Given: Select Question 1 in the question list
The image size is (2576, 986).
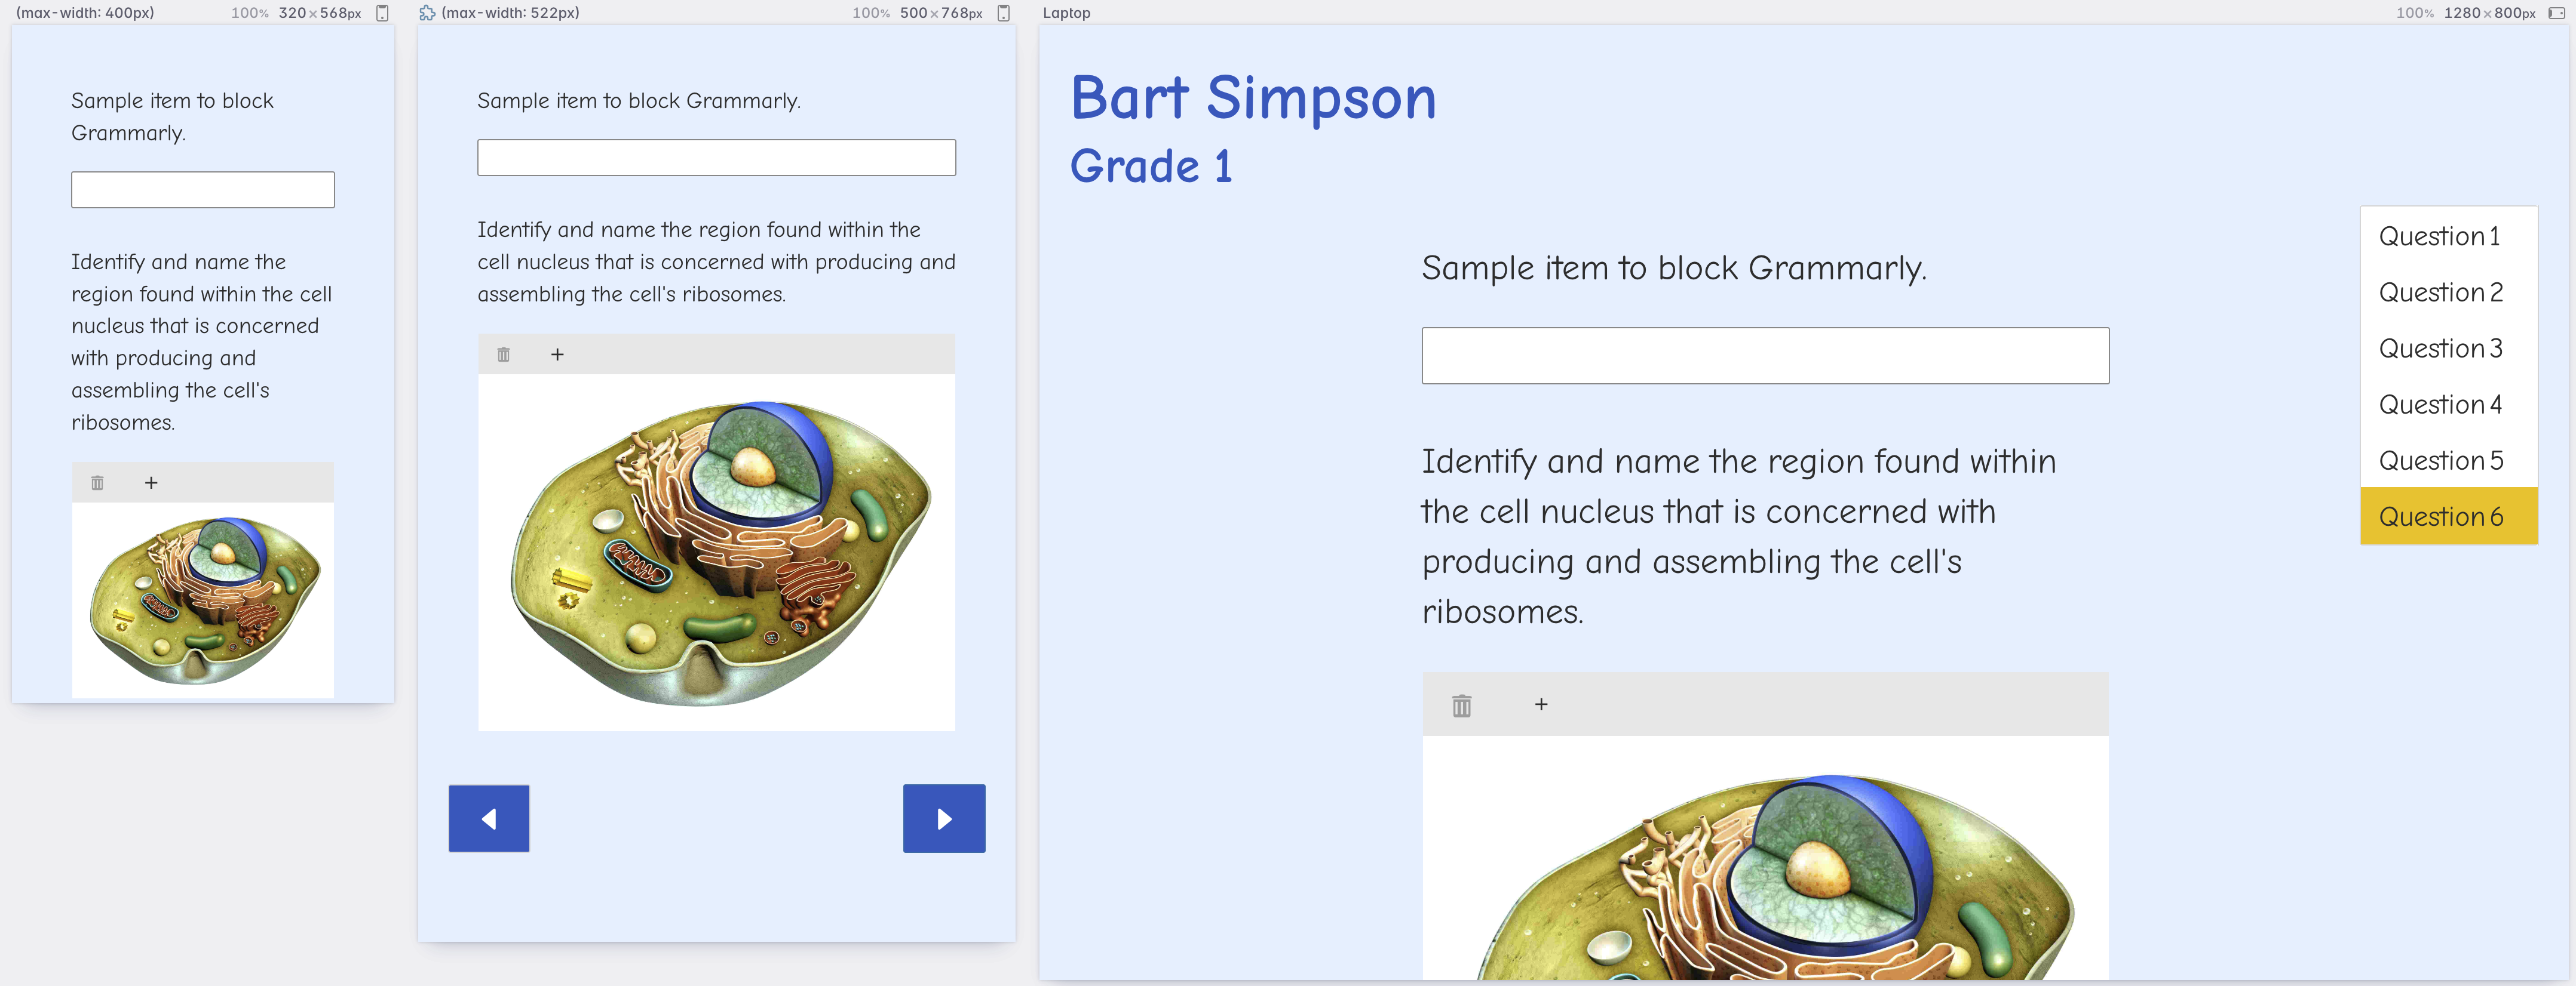Looking at the screenshot, I should point(2439,237).
